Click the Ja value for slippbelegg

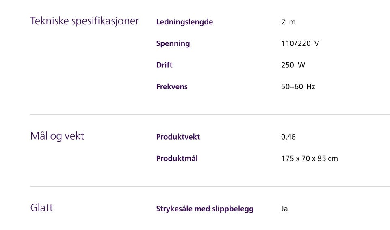(284, 209)
